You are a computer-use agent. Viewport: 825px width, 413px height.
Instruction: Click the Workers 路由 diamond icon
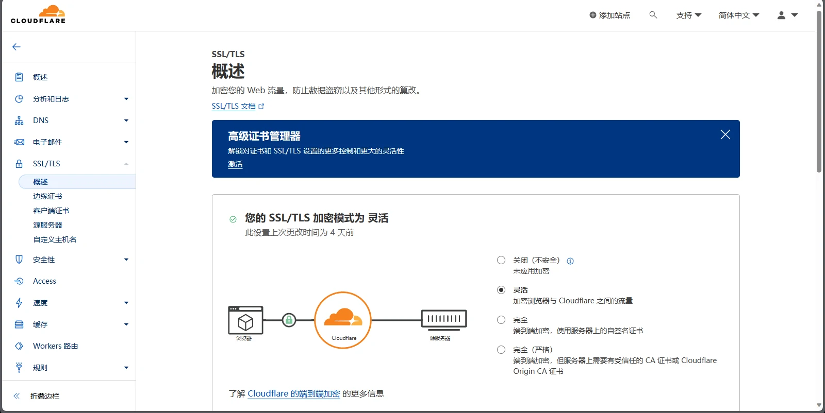19,346
